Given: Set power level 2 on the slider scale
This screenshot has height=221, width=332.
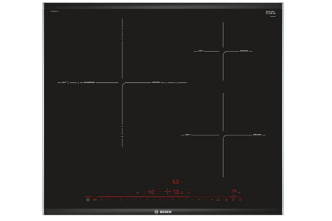Looking at the screenshot, I should click(x=121, y=199).
